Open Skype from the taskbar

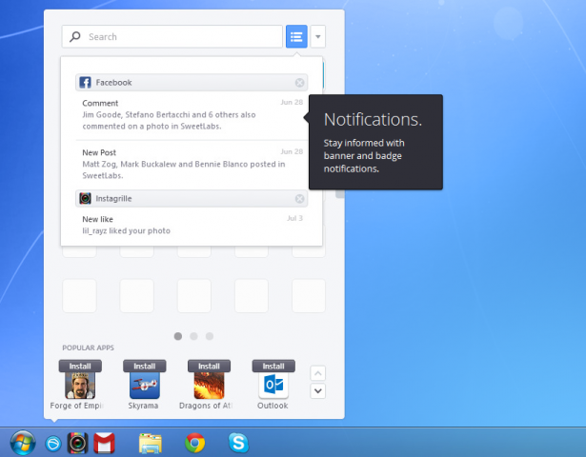238,443
